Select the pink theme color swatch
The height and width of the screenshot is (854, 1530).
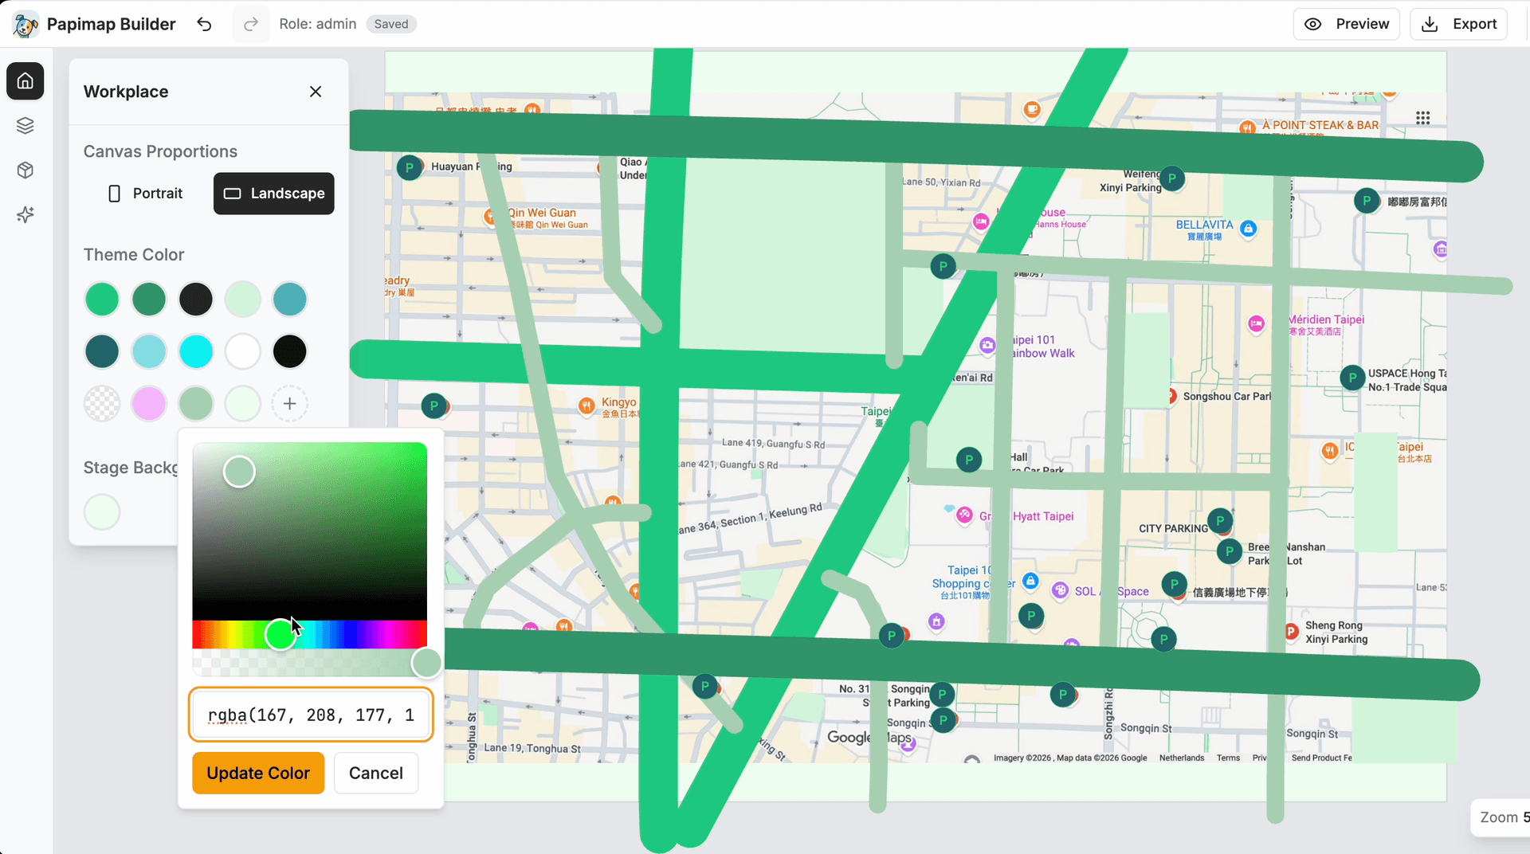coord(149,404)
